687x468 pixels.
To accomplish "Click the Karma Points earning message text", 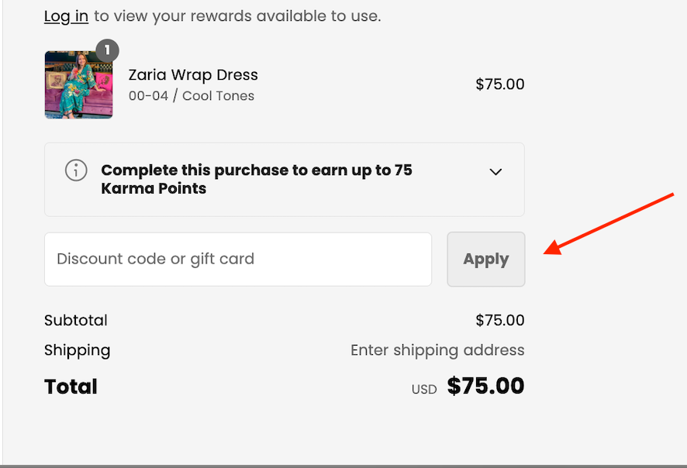I will 257,179.
